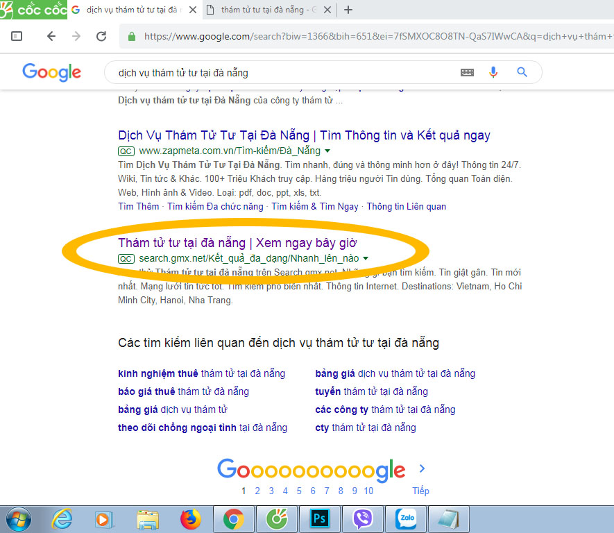Click QC ad badge on zapmeta result
This screenshot has width=614, height=533.
click(126, 151)
